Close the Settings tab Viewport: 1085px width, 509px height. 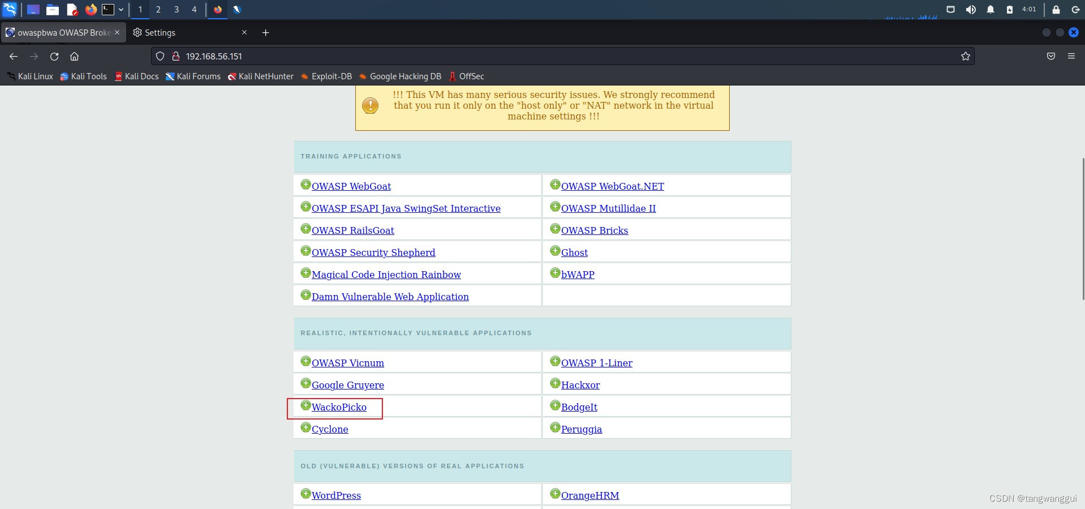(244, 32)
